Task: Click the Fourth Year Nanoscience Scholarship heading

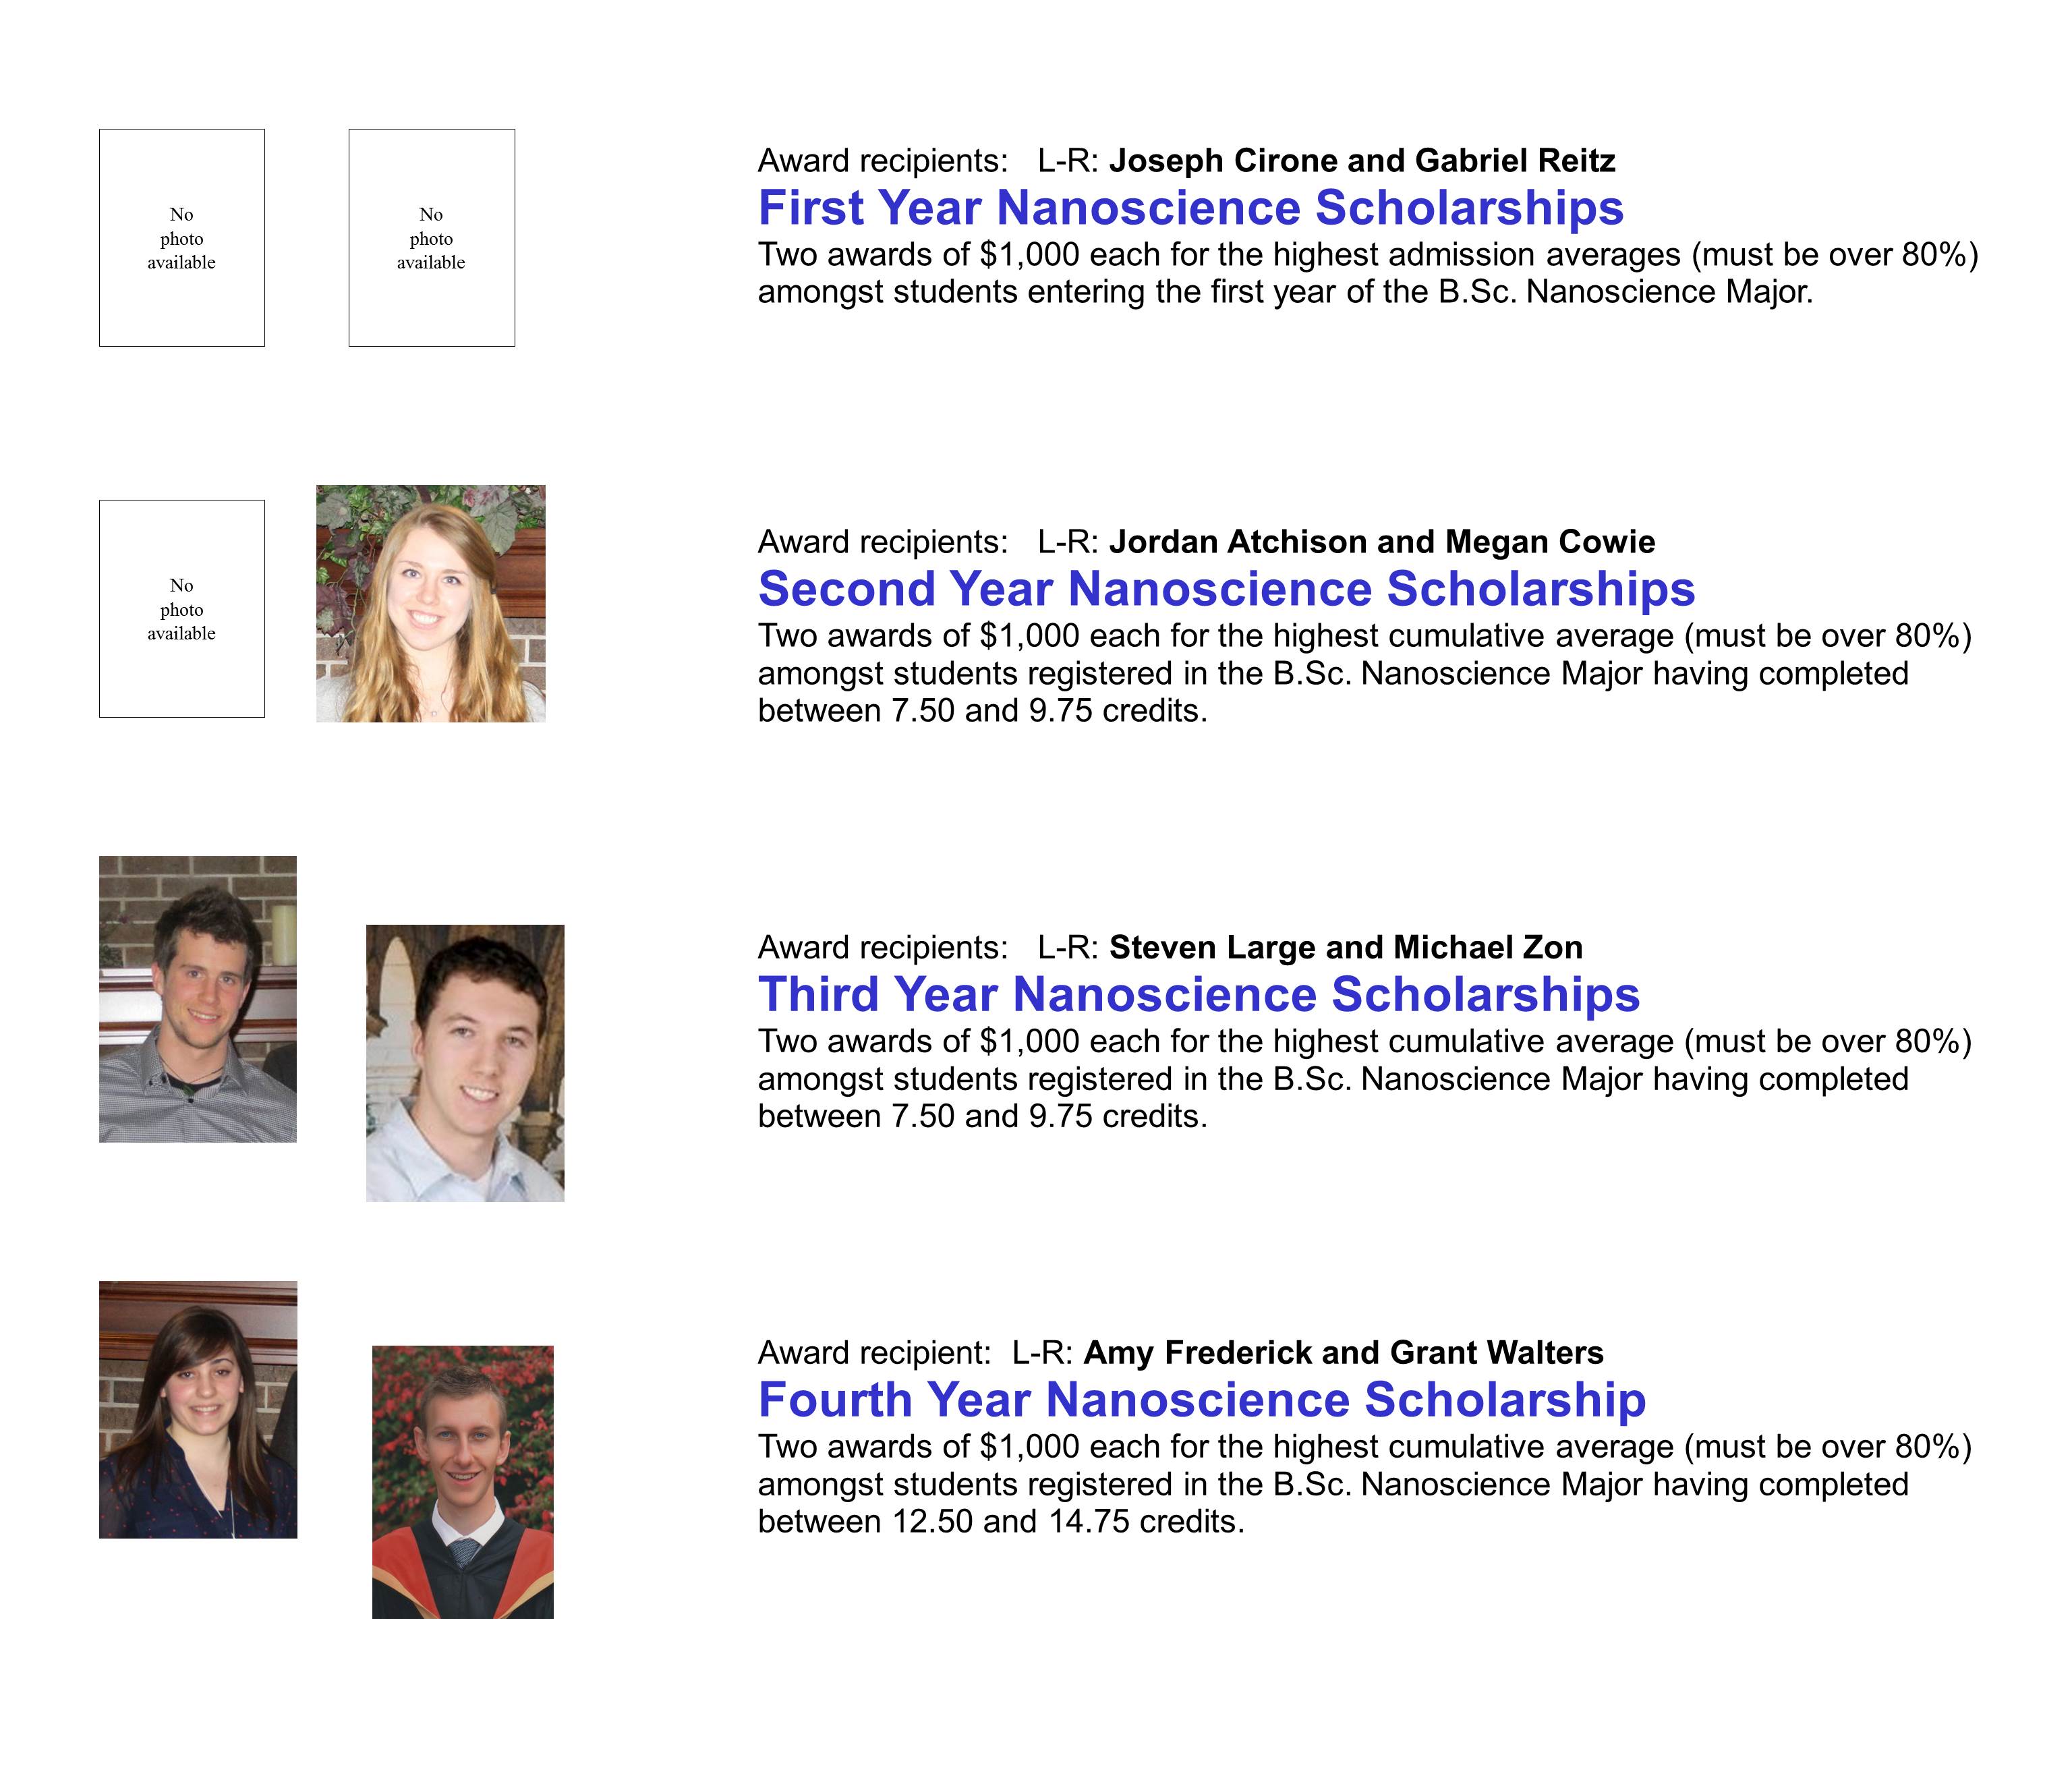Action: click(1201, 1400)
